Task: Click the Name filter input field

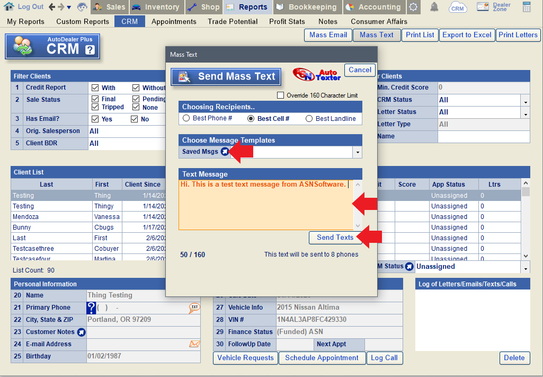Action: pyautogui.click(x=484, y=136)
